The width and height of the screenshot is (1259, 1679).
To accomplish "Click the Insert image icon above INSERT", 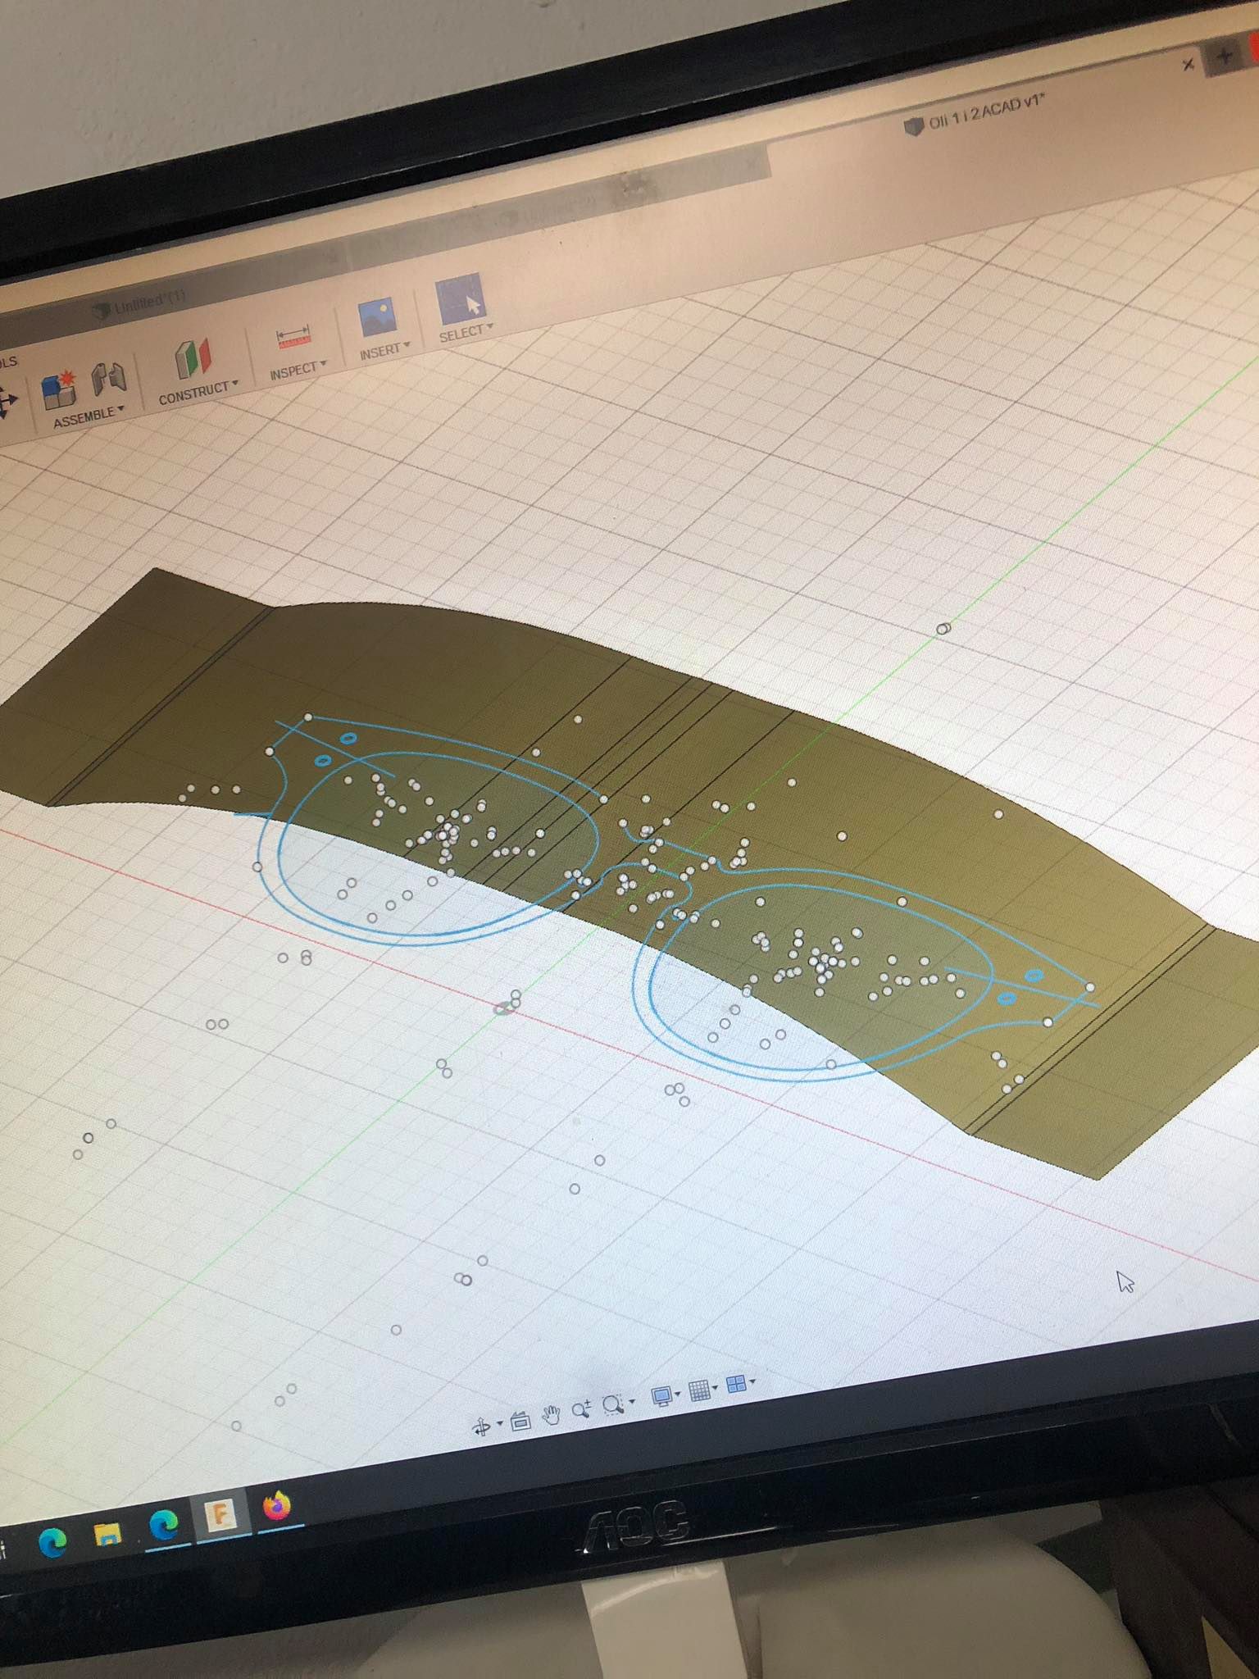I will click(378, 317).
